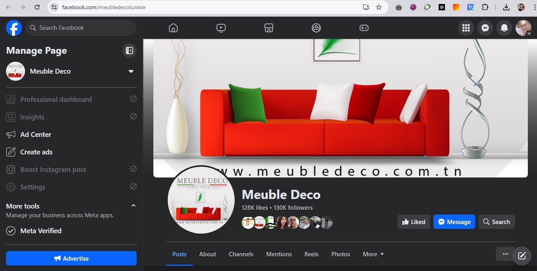Toggle the Liked button on page
This screenshot has width=537, height=271.
pyautogui.click(x=414, y=222)
